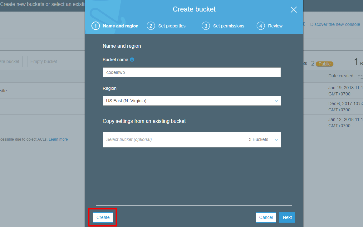Expand the Select bucket (optional) dropdown
This screenshot has width=363, height=227.
tap(192, 139)
